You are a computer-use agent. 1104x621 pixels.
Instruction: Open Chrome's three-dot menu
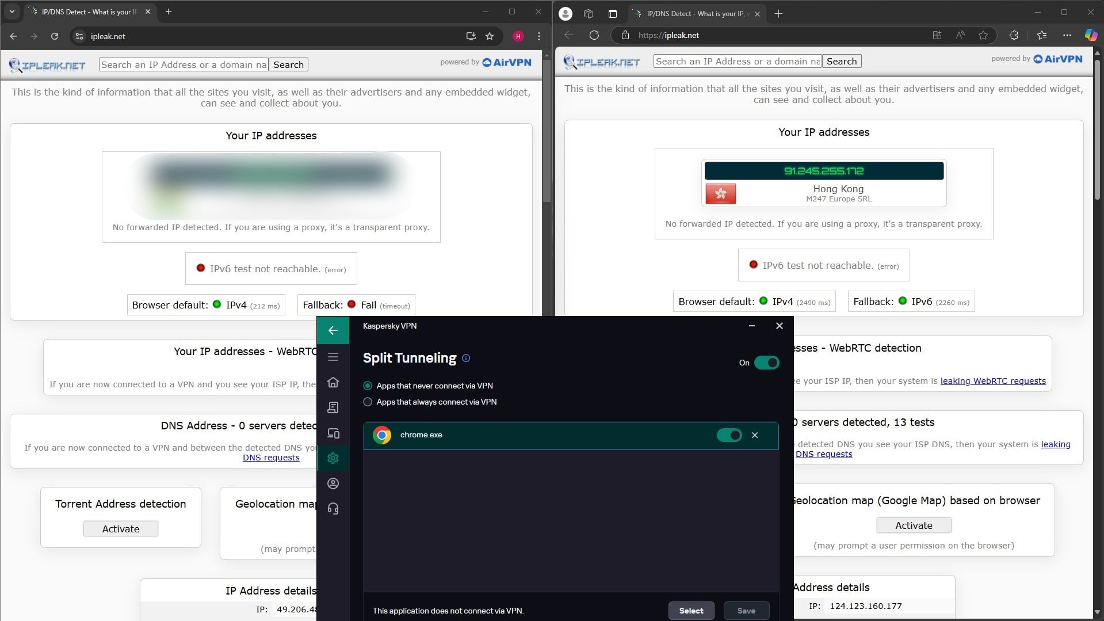coord(538,36)
